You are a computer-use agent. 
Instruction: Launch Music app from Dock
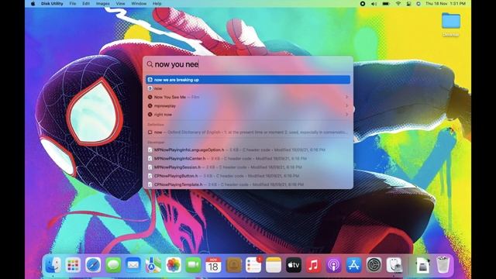[x=313, y=265]
